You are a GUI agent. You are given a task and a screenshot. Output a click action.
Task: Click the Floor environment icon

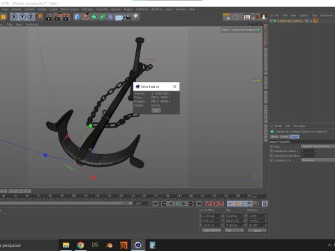click(x=119, y=17)
